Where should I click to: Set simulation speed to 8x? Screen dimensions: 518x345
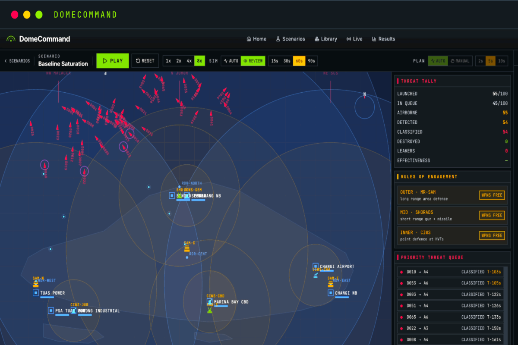coord(199,61)
